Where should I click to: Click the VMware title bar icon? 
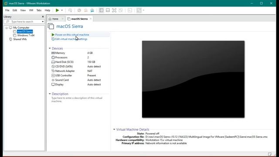(6, 3)
